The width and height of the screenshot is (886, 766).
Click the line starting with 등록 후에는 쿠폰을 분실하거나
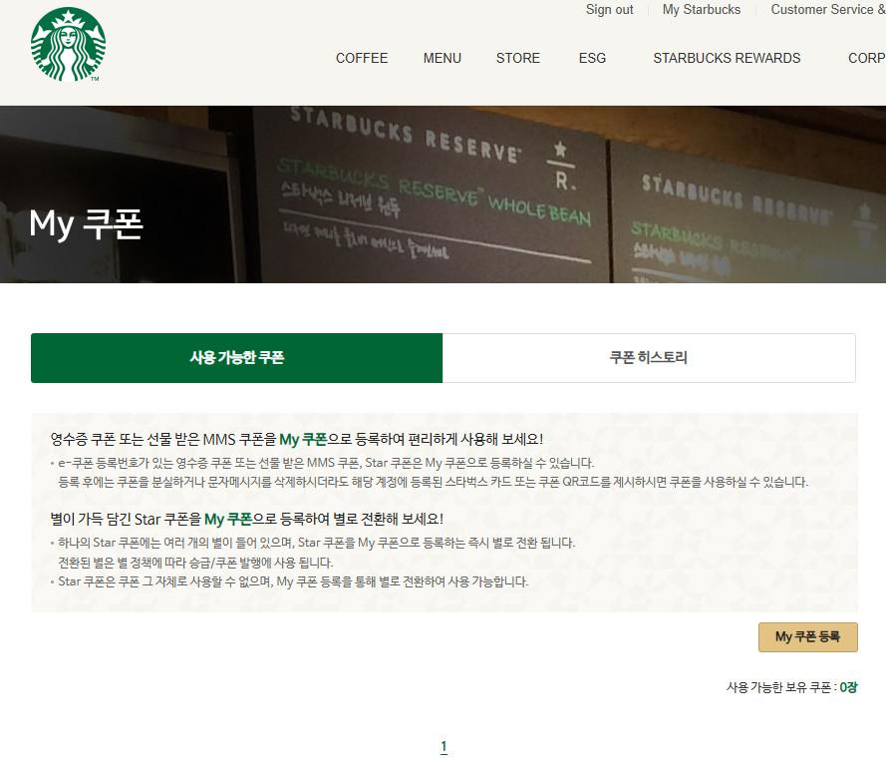click(434, 482)
